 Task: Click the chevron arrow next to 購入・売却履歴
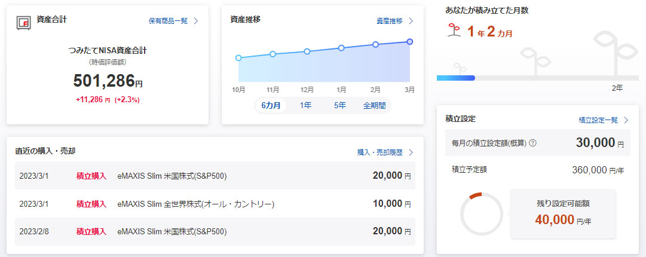tap(411, 152)
